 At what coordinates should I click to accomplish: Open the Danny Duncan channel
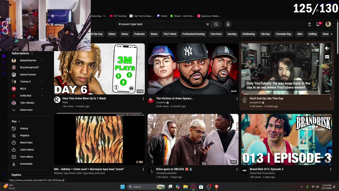28,75
